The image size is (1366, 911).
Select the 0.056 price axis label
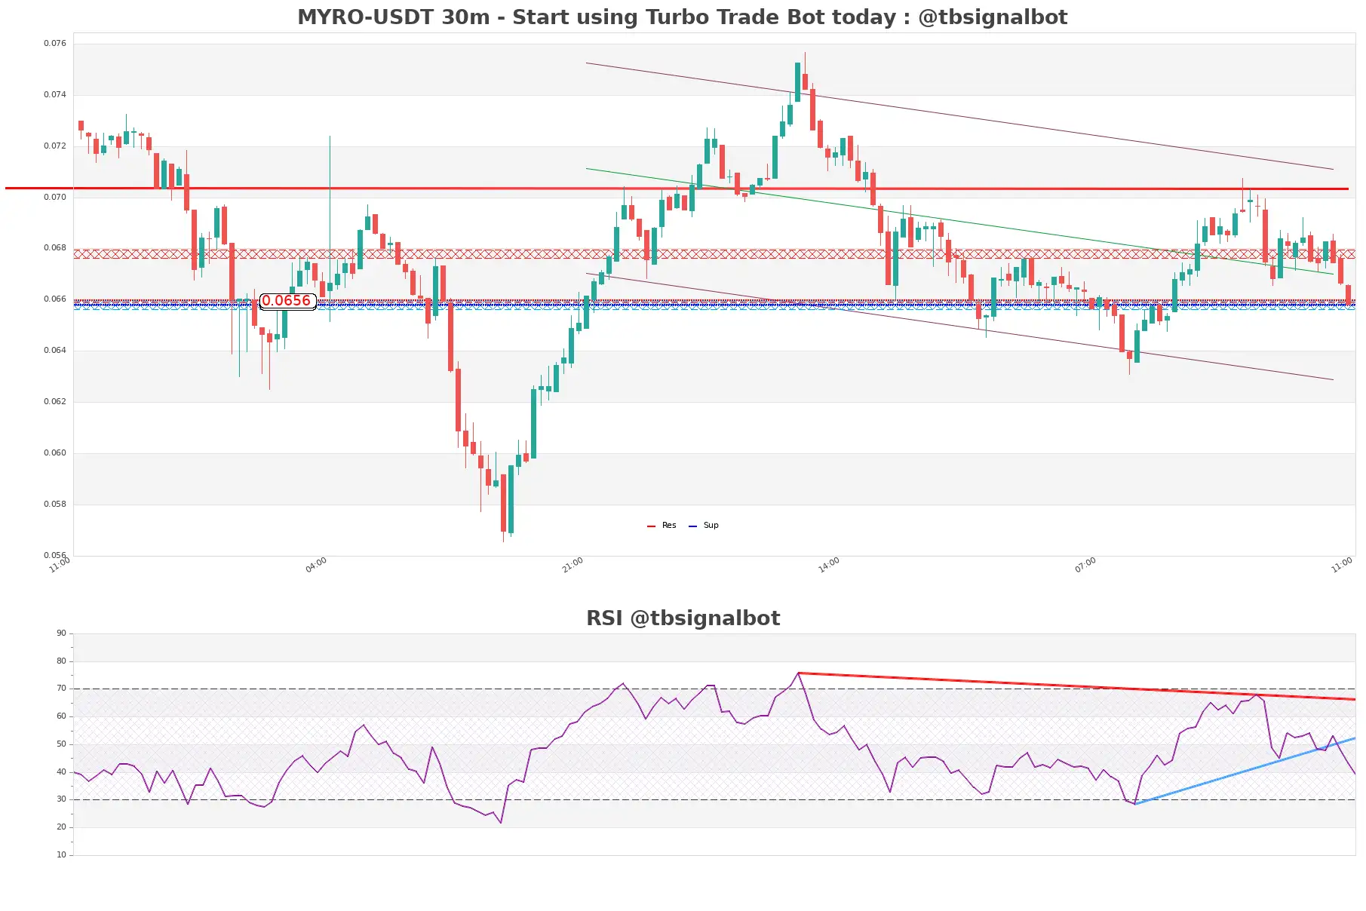[55, 556]
